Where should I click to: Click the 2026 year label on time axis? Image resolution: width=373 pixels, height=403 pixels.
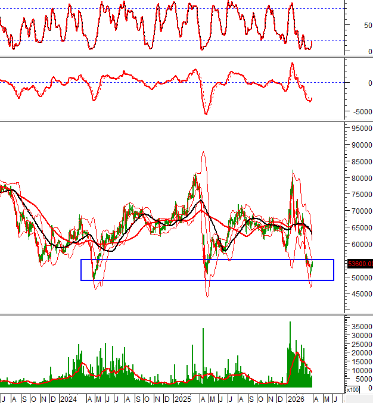296,398
